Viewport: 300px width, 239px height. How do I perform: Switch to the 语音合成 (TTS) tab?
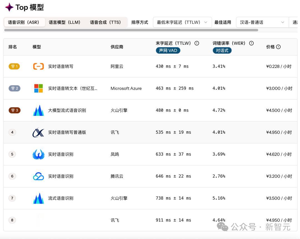106,22
